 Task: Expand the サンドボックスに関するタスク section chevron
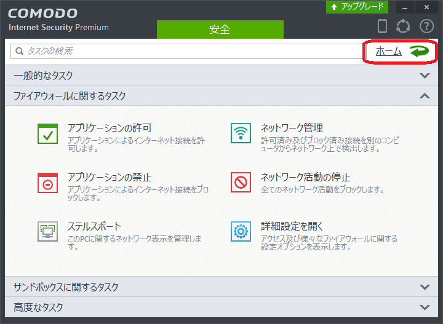[425, 287]
